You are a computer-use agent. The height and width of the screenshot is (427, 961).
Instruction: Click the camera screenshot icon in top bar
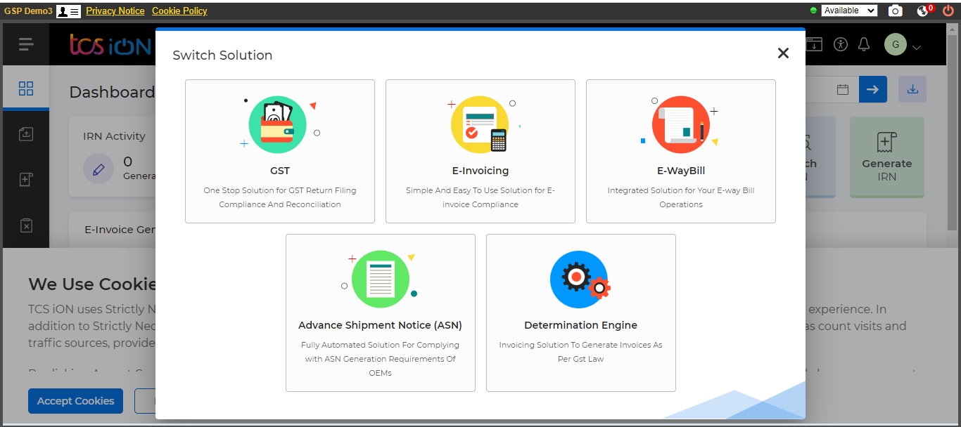(895, 11)
